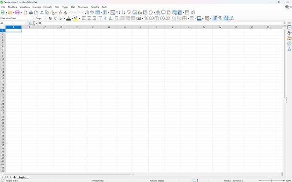Screen dimensions: 292x182
Task: Click the Copy icon
Action: 47,12
